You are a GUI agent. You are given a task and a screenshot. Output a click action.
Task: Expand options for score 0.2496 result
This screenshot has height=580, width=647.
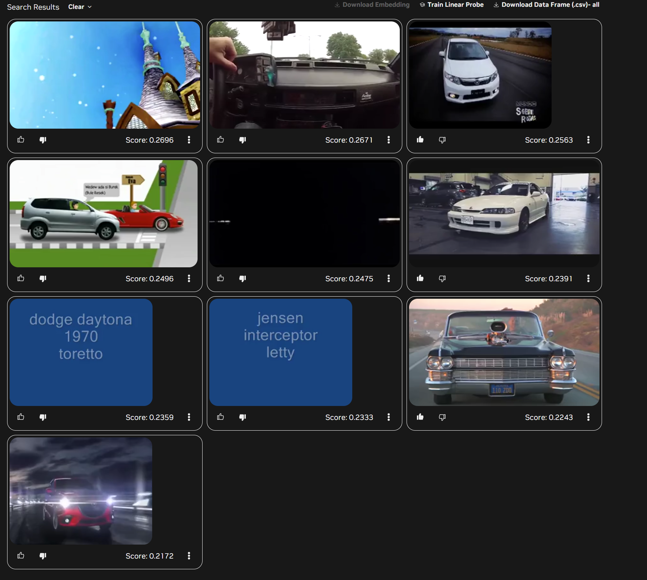[x=189, y=278]
